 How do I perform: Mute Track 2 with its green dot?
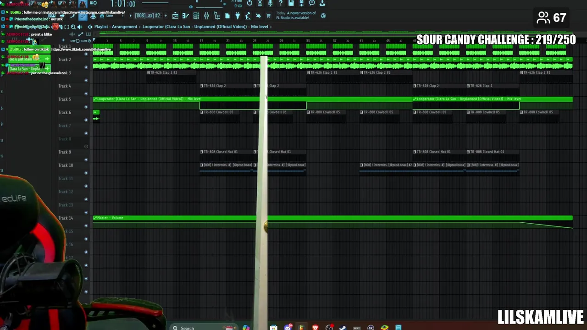coord(86,67)
